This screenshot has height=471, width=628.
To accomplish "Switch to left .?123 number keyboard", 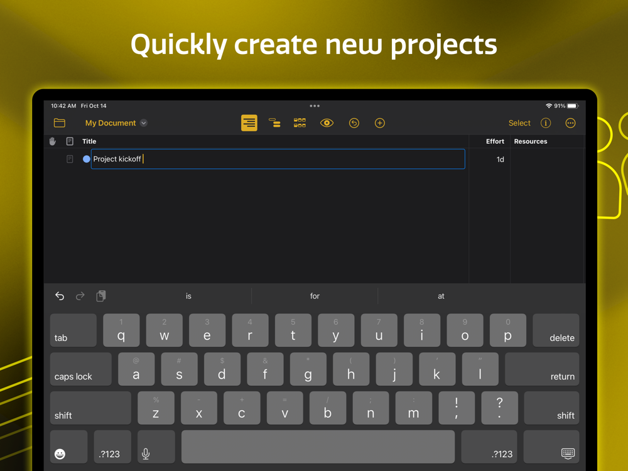I will (x=112, y=447).
